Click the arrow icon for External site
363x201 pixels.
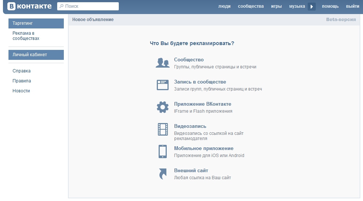click(x=163, y=174)
